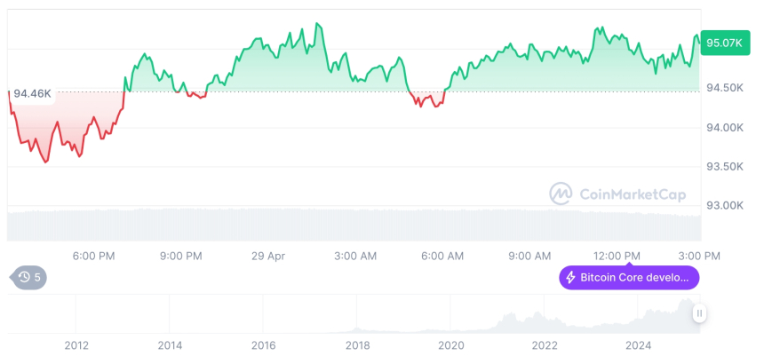Select 2012 on the year timeline
764x356 pixels.
tap(76, 345)
